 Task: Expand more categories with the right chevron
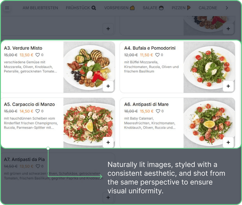(x=227, y=8)
